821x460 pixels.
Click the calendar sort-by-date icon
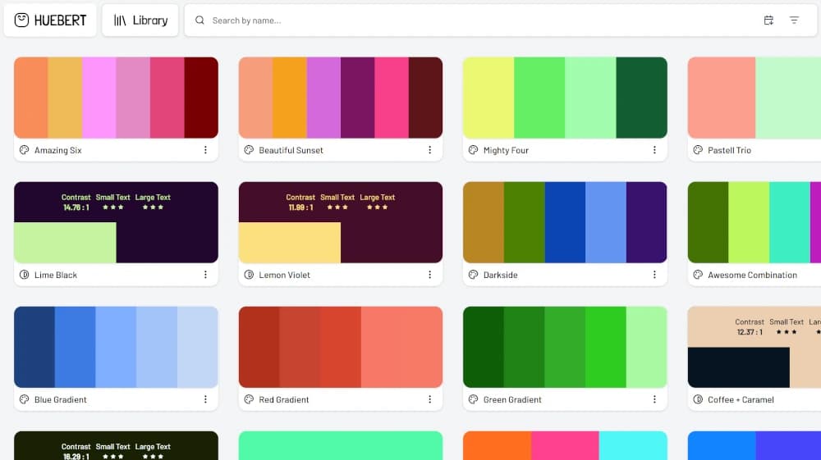pos(768,20)
